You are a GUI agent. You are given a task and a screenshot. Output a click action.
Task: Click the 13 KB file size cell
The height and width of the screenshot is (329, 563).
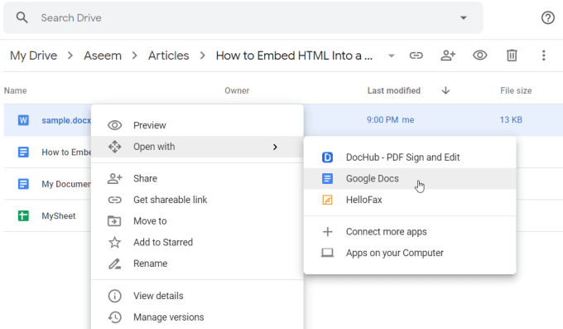511,119
